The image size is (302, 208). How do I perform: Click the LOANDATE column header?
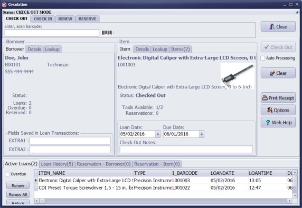[x=229, y=173]
